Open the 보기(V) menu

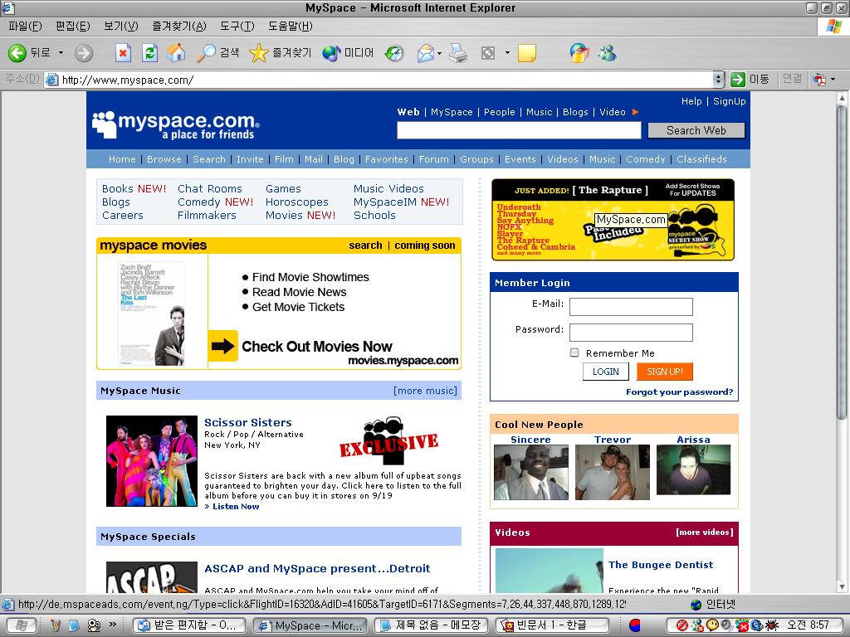point(121,26)
